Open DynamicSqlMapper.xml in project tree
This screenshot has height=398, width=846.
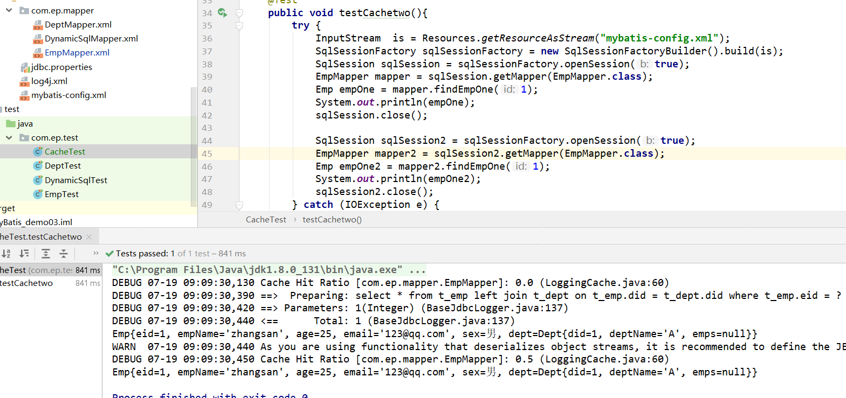tap(91, 39)
